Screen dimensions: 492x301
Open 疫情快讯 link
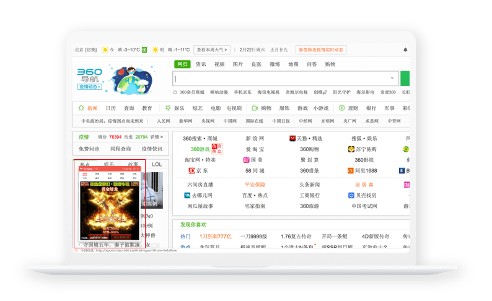click(152, 149)
